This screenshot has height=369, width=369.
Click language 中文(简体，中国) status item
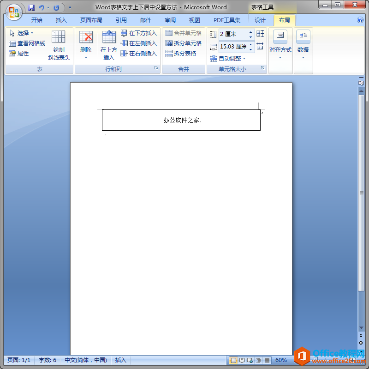click(86, 360)
